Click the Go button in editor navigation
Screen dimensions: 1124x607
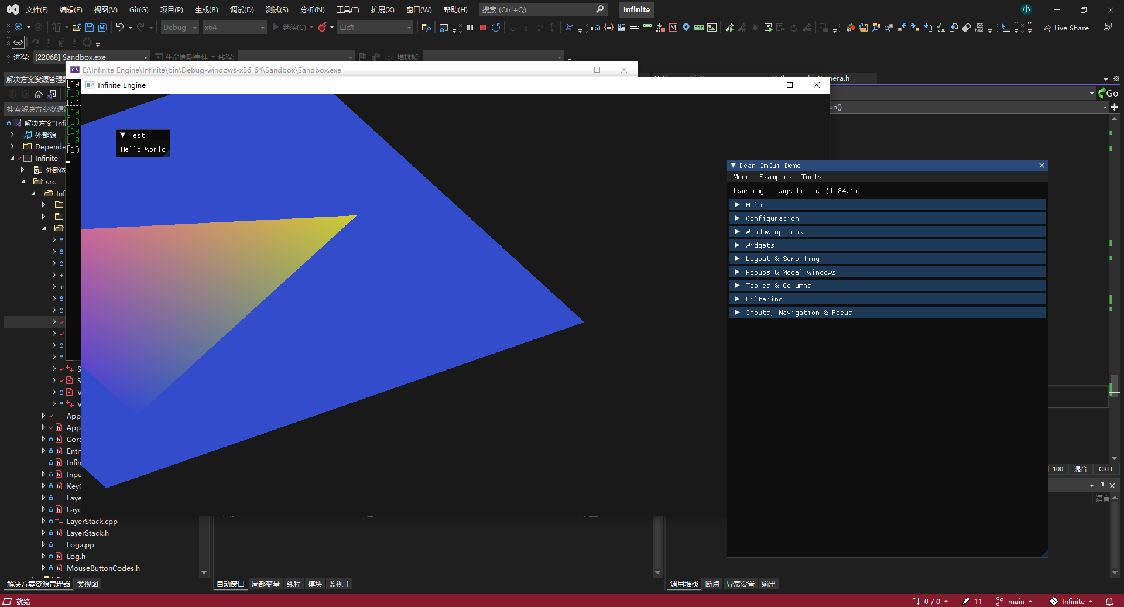coord(1108,93)
